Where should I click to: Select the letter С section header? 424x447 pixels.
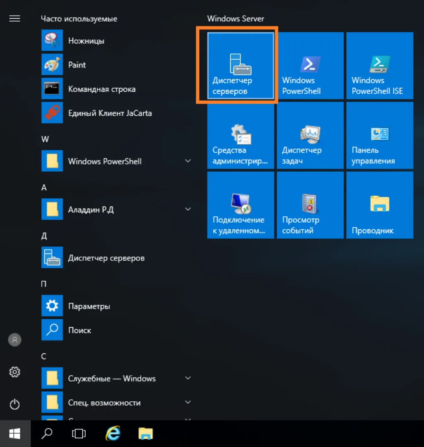point(43,356)
